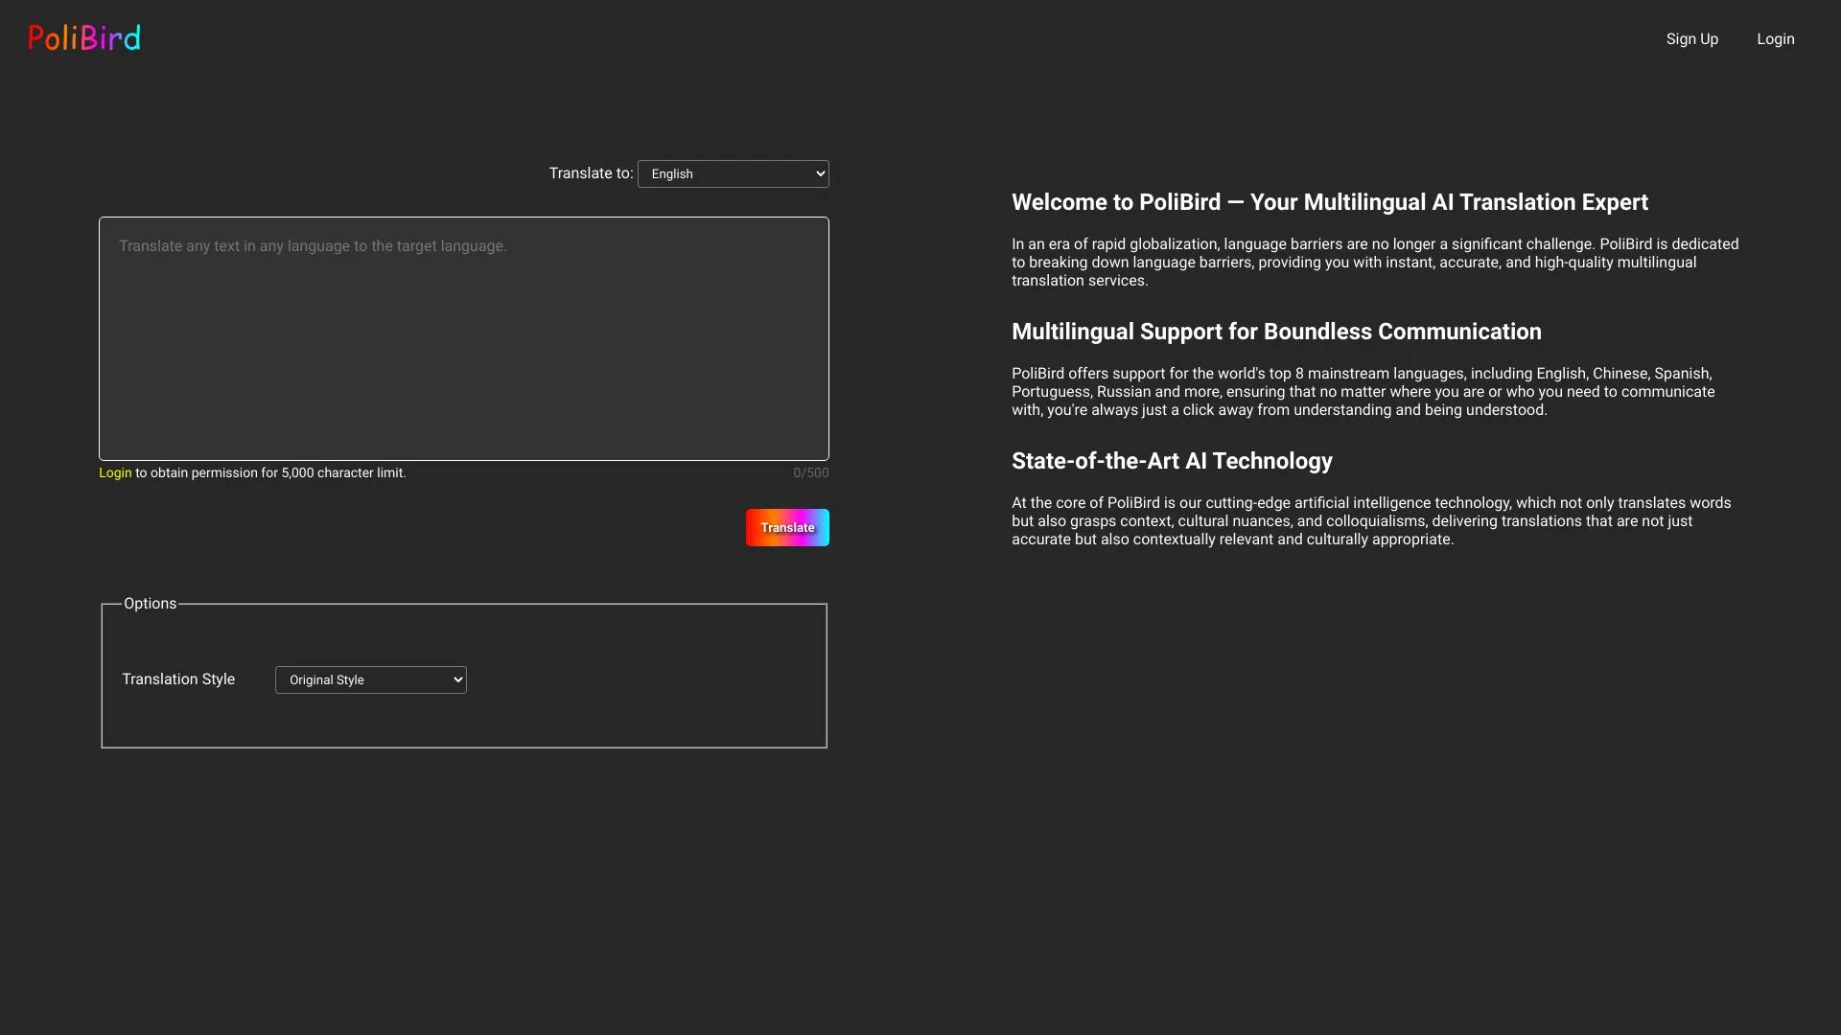
Task: Click the Welcome to PoliBird heading
Action: pos(1329,202)
